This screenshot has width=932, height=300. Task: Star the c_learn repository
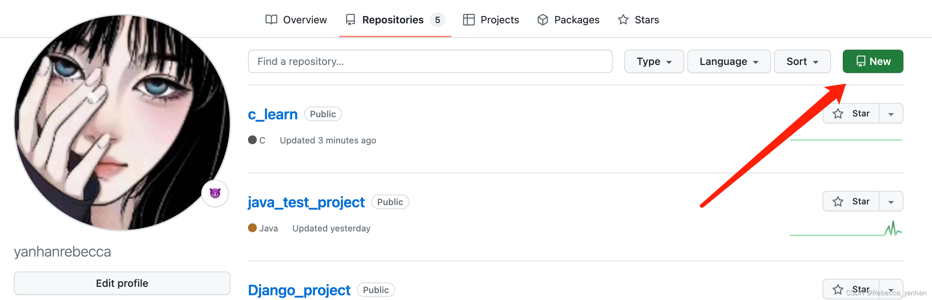pos(851,114)
